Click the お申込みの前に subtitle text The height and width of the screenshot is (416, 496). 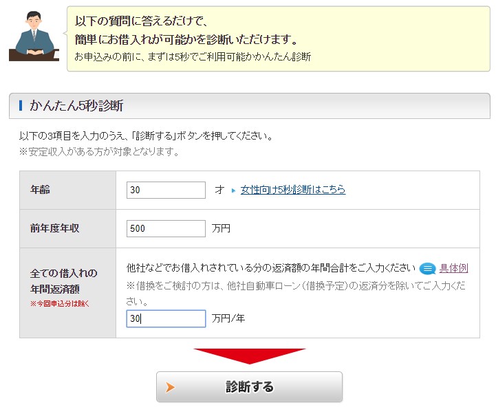pos(193,57)
